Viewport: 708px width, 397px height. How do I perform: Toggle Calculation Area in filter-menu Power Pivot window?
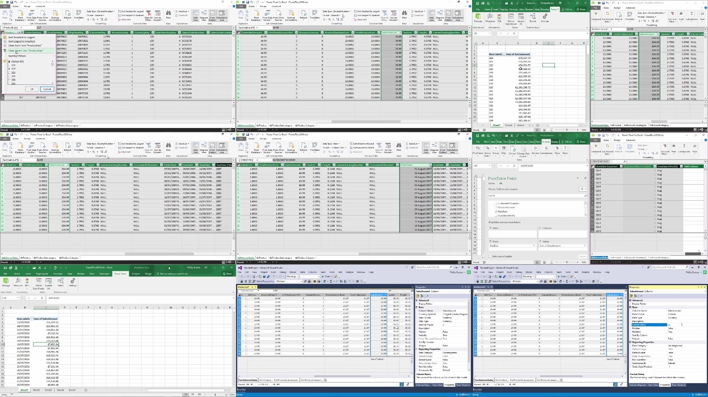[222, 16]
